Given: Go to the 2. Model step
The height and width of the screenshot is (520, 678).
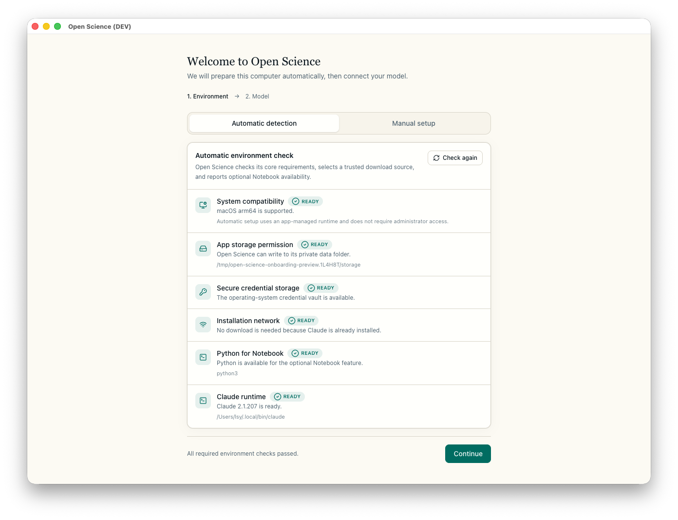Looking at the screenshot, I should [x=257, y=96].
